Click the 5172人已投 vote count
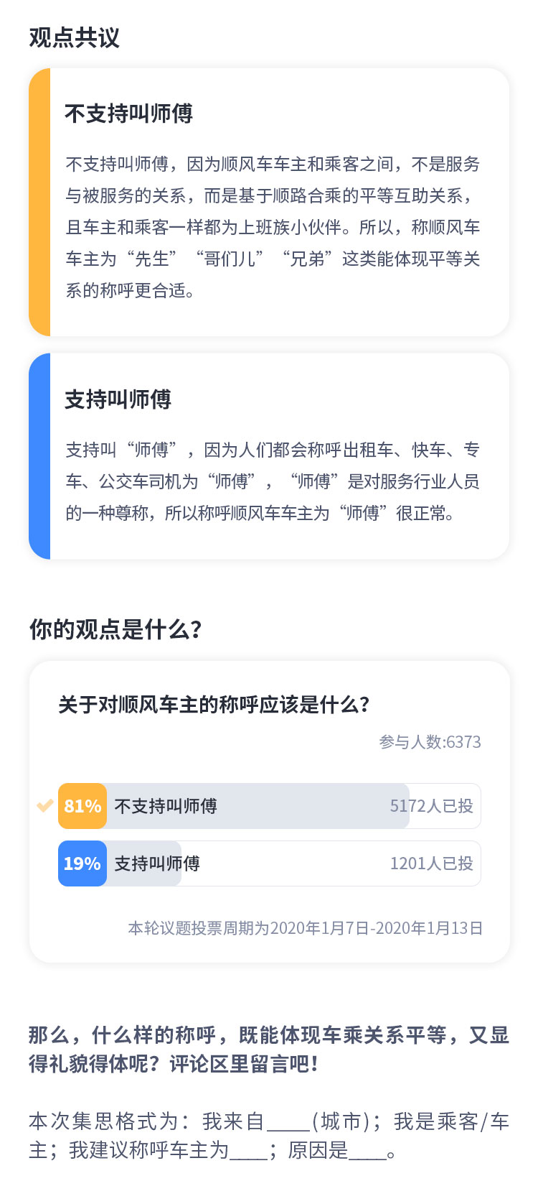This screenshot has width=538, height=1204. 432,806
